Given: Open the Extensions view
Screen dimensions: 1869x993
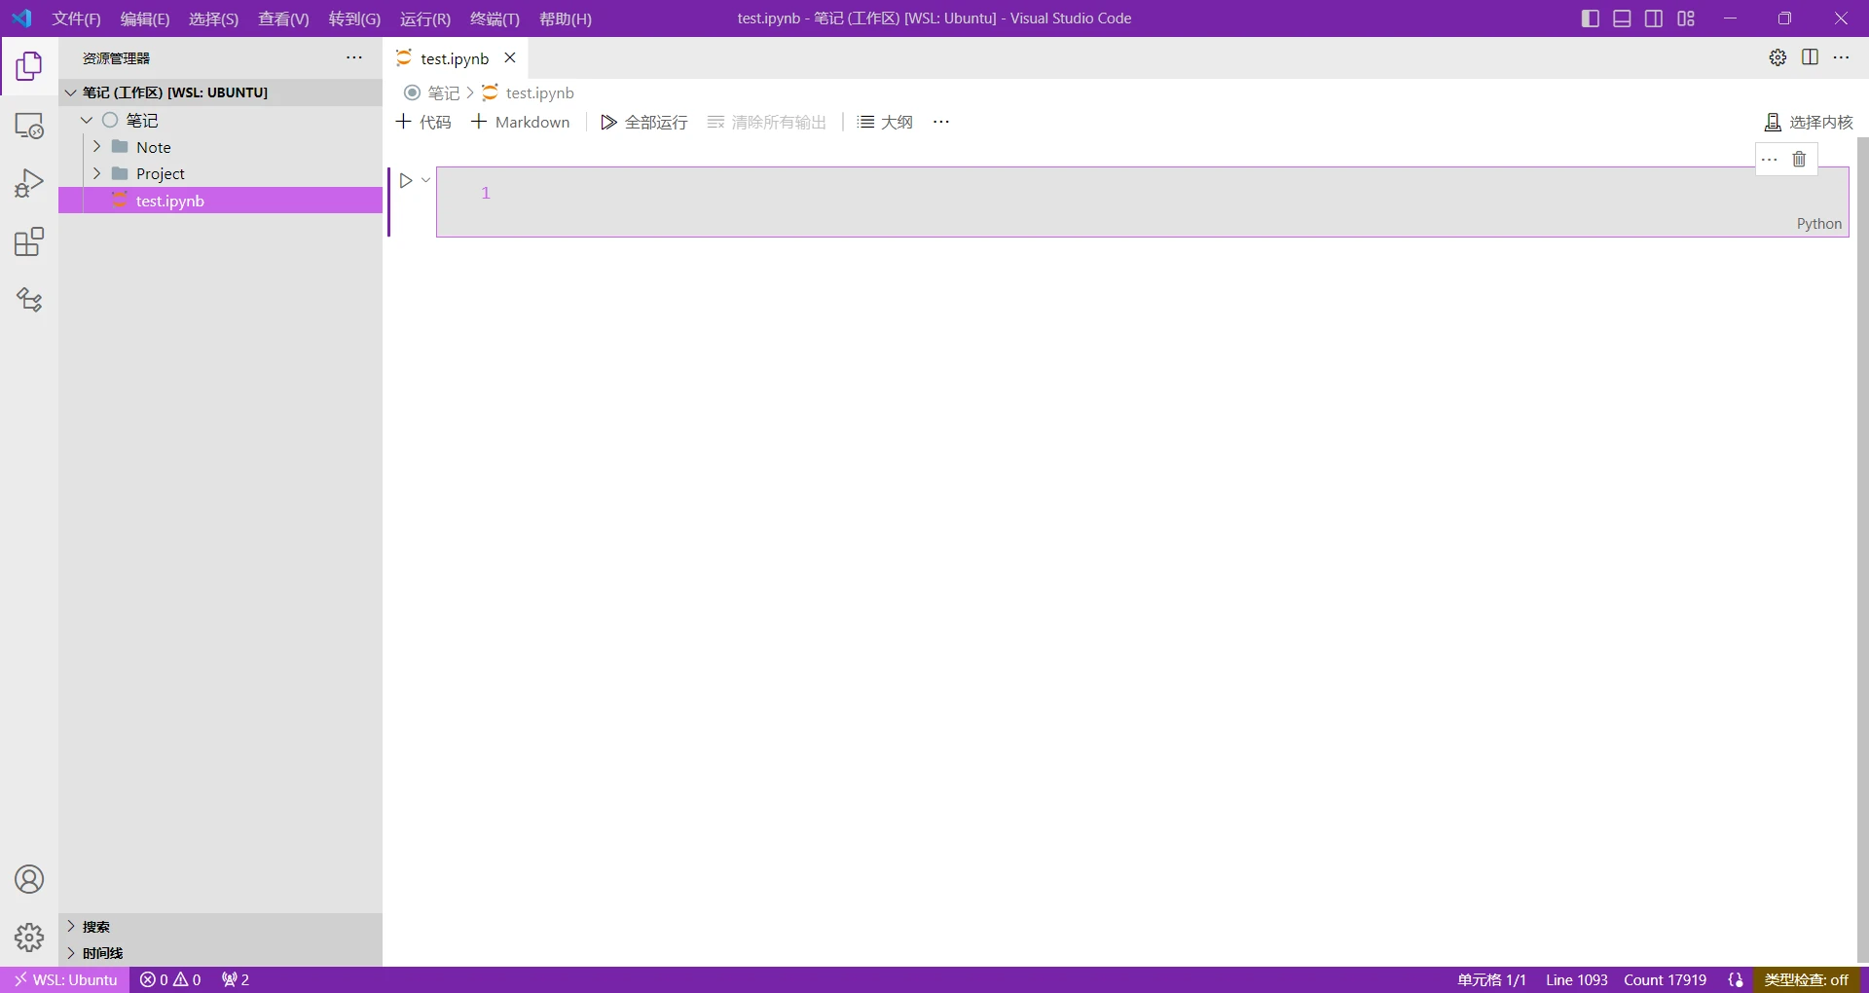Looking at the screenshot, I should 29,241.
